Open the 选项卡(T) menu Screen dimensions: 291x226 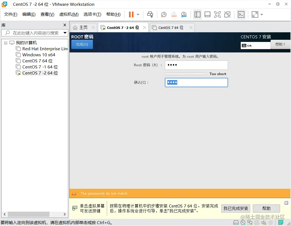click(x=92, y=14)
